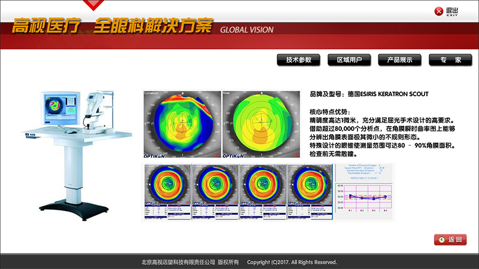Open the 技术参数 tab
This screenshot has width=479, height=269.
298,60
